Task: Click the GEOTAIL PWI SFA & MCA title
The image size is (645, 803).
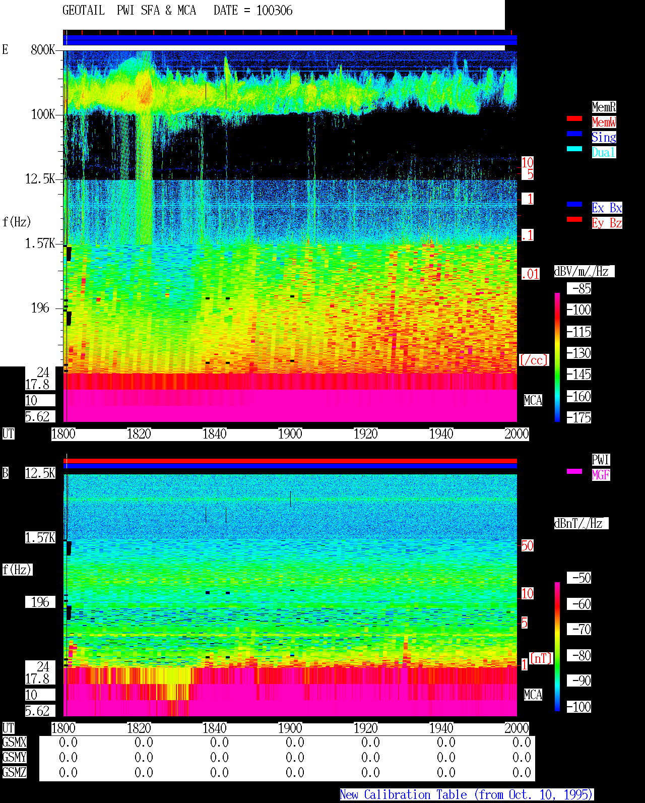Action: [129, 11]
